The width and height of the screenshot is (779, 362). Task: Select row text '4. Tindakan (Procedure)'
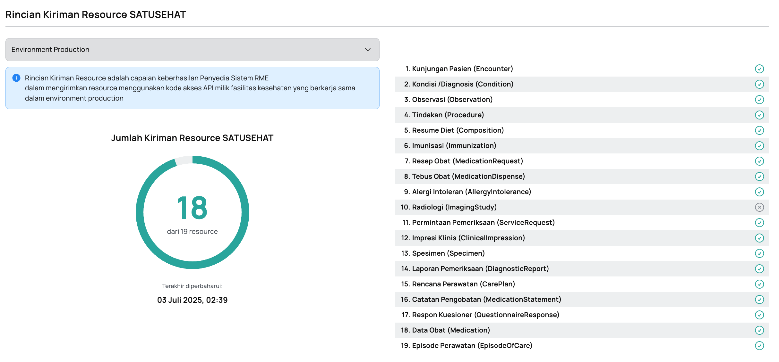444,115
